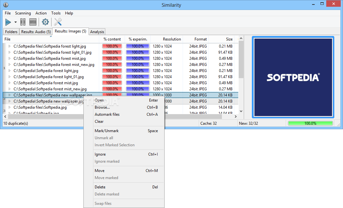Expand C:\Softpedia\Softpedia forest mist_new.jpg row
343x208 pixels.
pyautogui.click(x=9, y=89)
